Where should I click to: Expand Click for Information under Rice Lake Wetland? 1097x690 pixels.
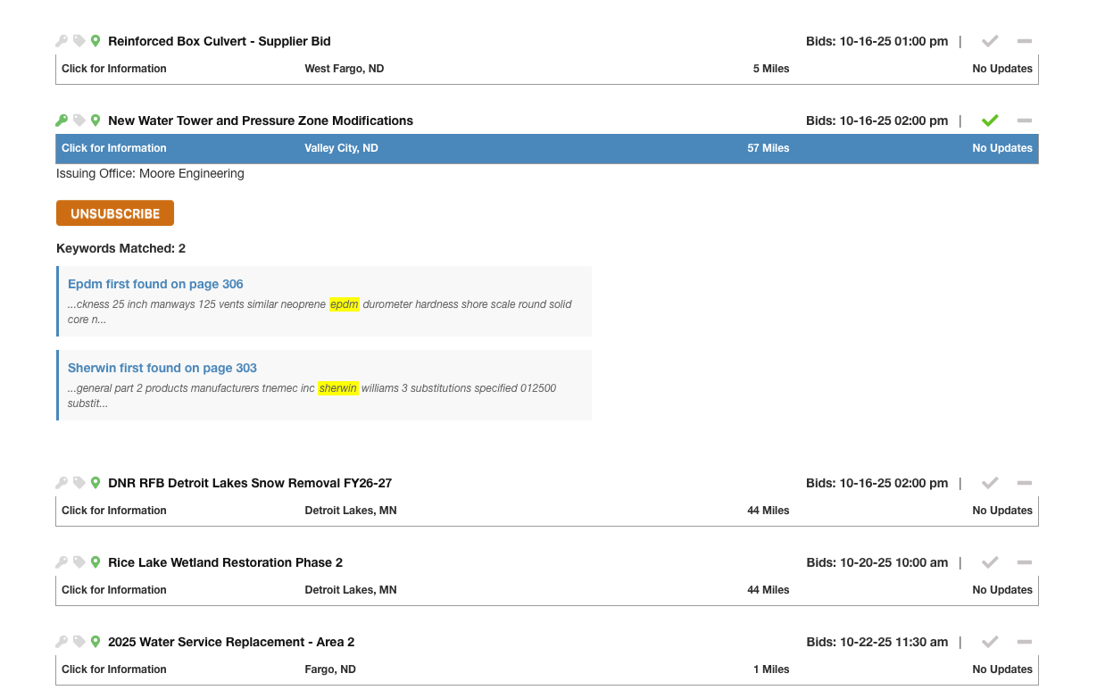coord(114,590)
